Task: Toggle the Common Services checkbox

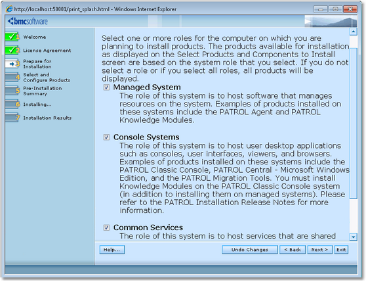Action: 106,227
